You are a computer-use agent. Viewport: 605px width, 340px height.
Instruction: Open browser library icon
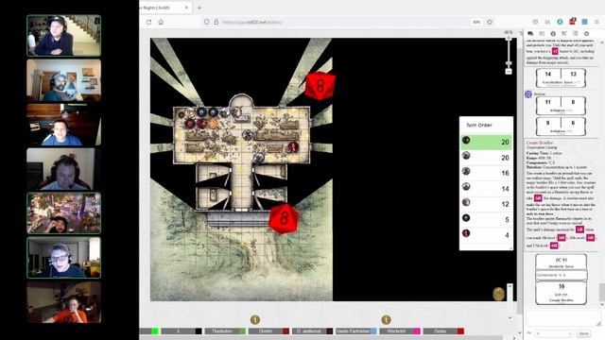point(547,22)
